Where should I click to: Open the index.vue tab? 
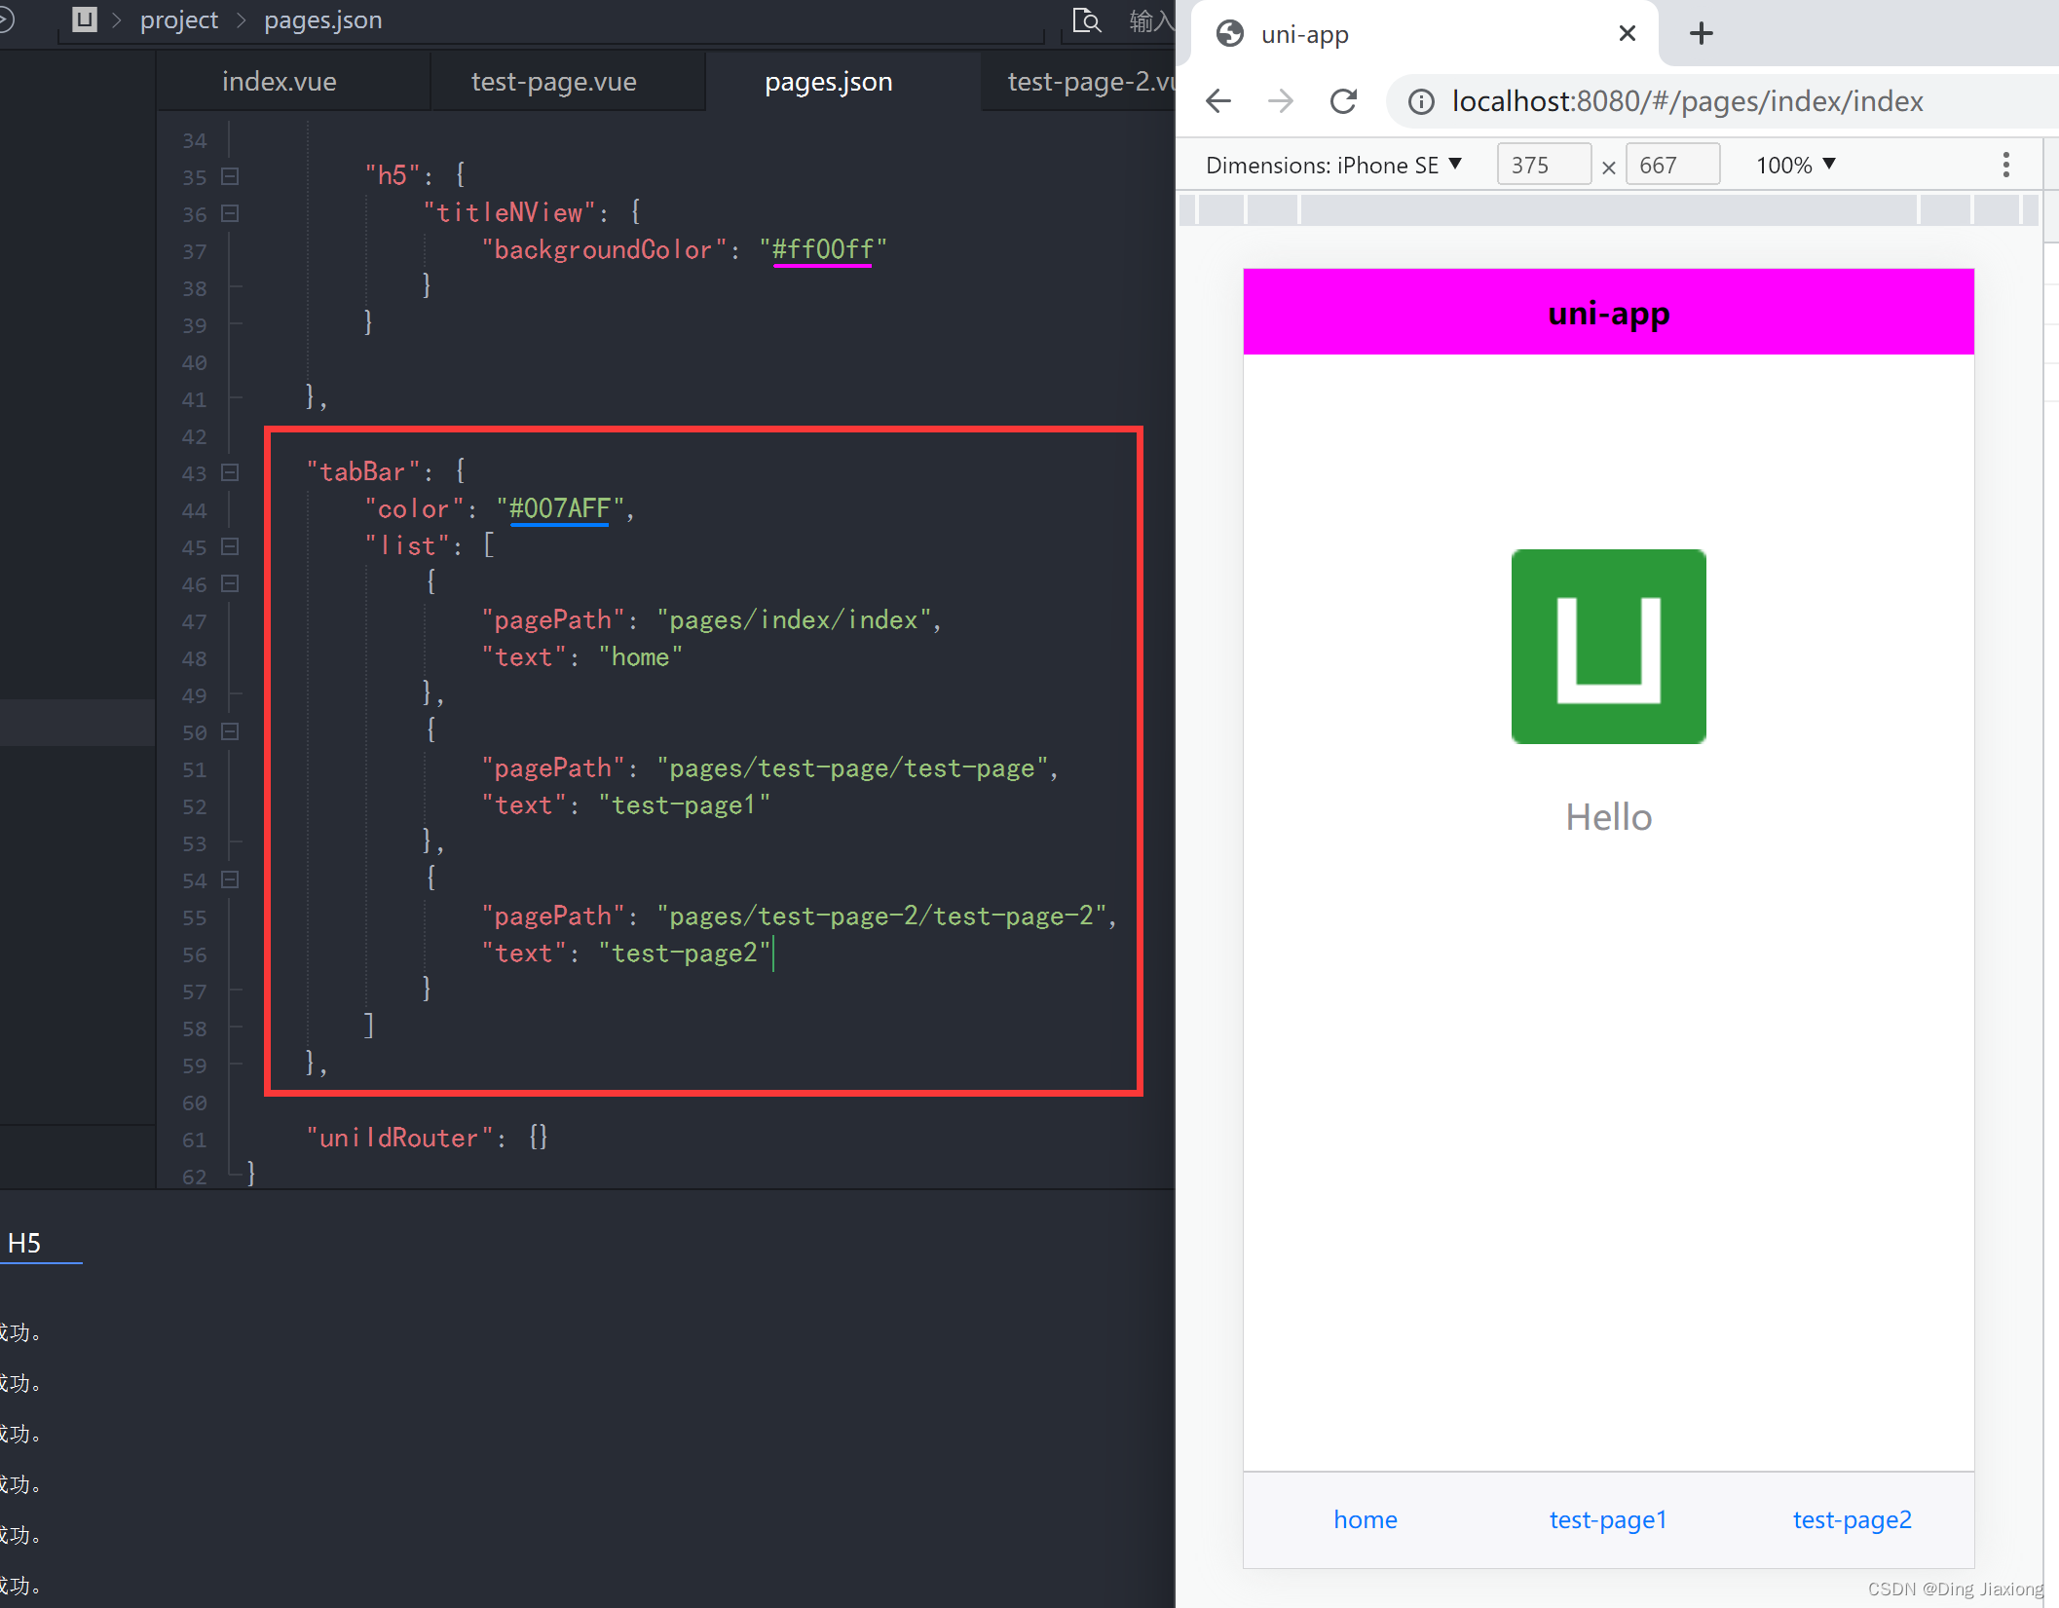(x=278, y=80)
